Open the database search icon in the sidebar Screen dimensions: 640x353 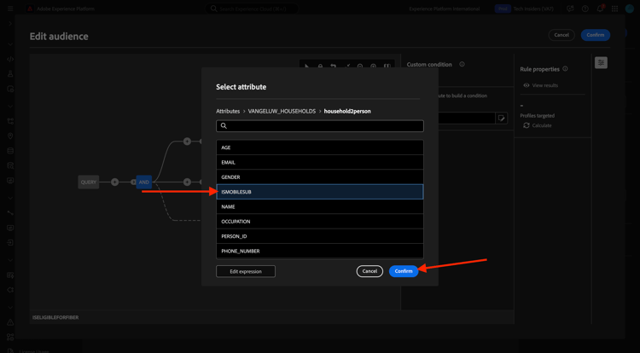pos(10,165)
